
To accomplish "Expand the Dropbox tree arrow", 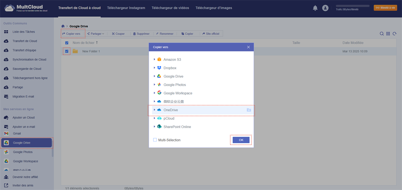I will (154, 68).
